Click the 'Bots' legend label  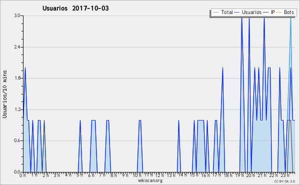pos(288,12)
